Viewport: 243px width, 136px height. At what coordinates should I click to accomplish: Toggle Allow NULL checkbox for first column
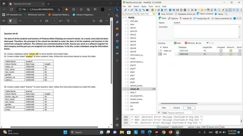point(231,54)
